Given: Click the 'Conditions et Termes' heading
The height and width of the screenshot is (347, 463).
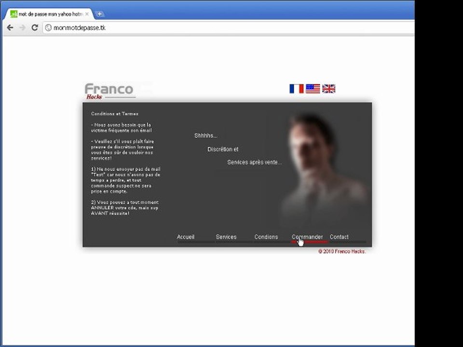Looking at the screenshot, I should pos(115,114).
